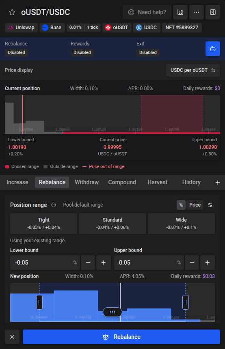Viewport: 225px width, 349px height.
Task: Click the right range handle in chart
Action: click(186, 302)
